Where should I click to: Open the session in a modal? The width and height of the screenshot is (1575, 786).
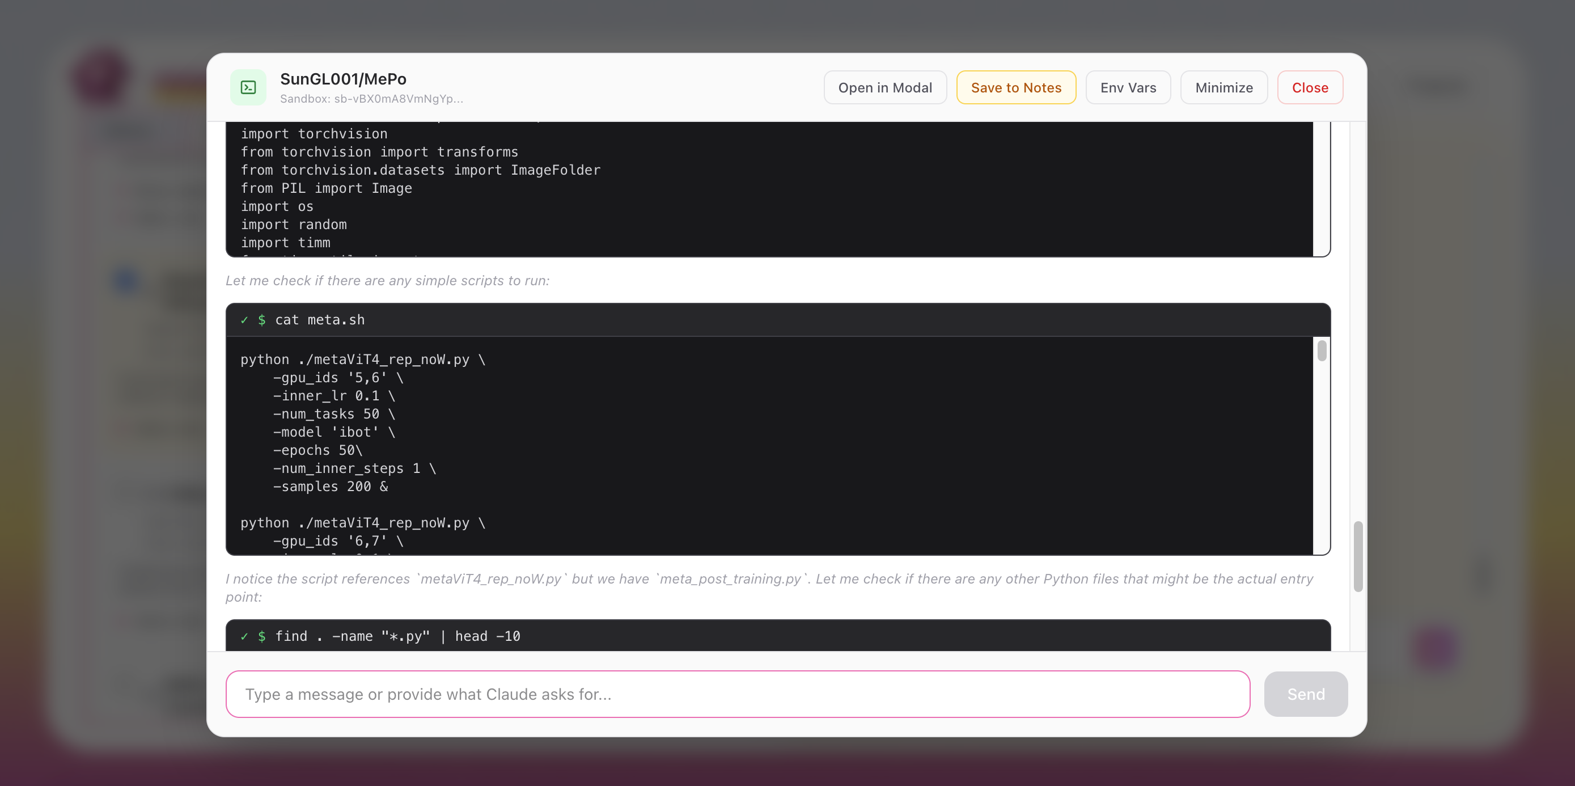884,87
